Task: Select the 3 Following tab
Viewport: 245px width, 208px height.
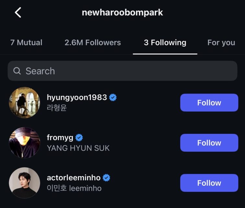Action: click(165, 43)
